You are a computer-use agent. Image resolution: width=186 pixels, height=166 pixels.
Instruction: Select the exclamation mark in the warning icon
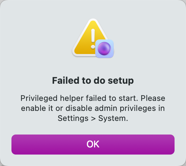(x=93, y=39)
